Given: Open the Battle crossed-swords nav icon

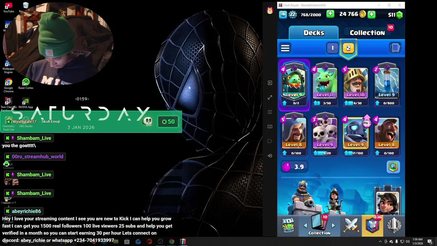Looking at the screenshot, I should [351, 225].
